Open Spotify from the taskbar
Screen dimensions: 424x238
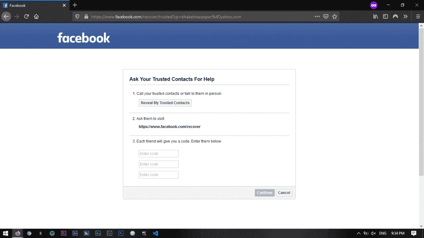(52, 233)
